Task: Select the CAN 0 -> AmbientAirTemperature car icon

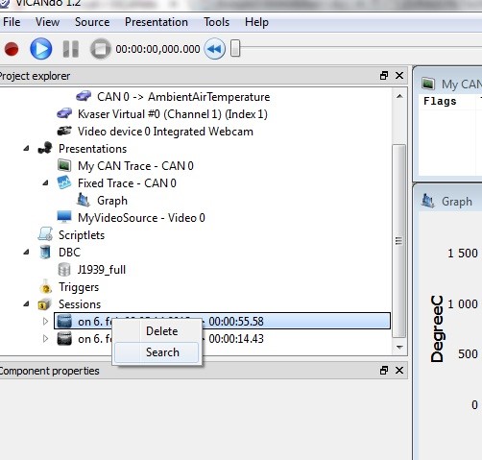Action: pos(84,96)
